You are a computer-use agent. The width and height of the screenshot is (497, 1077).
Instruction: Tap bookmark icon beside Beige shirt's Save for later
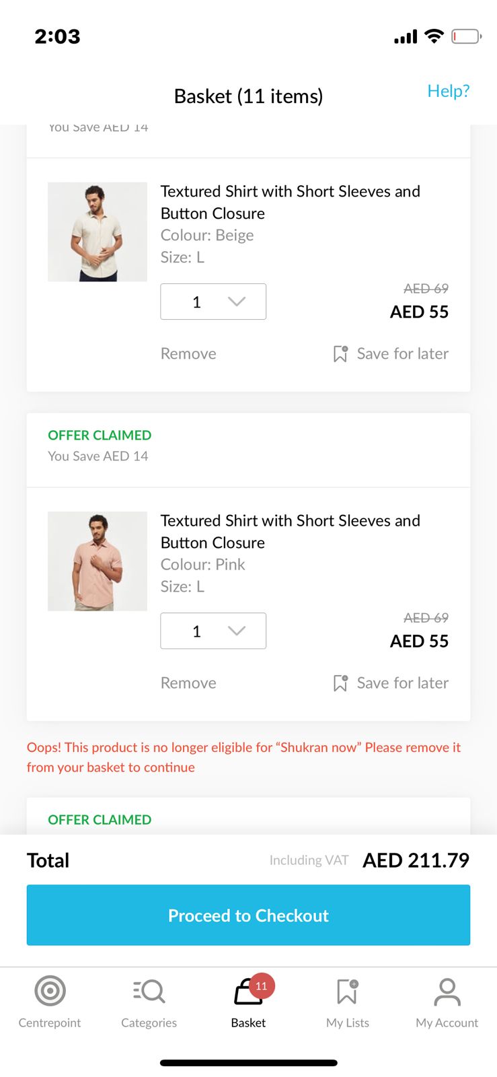(340, 354)
